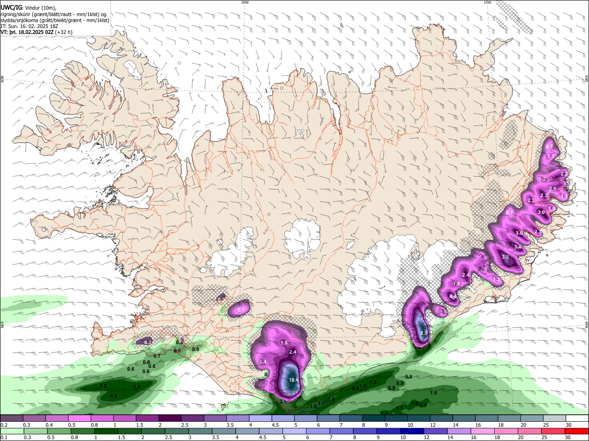This screenshot has height=441, width=589.
Task: Click the 2.2 value near the east coast
Action: [564, 173]
